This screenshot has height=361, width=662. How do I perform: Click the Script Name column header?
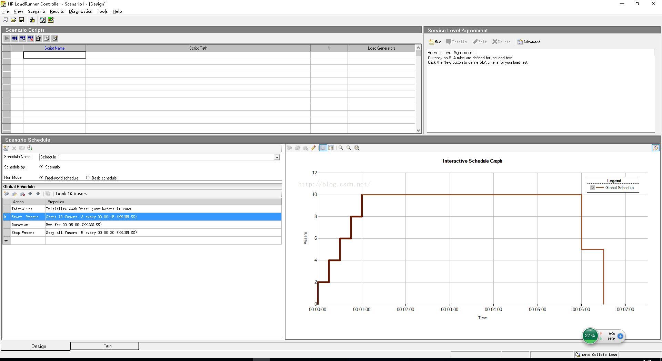54,48
